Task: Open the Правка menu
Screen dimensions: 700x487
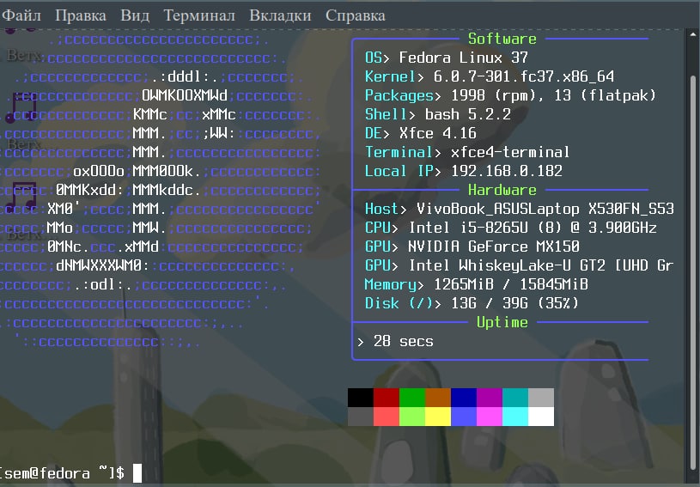Action: (x=81, y=15)
